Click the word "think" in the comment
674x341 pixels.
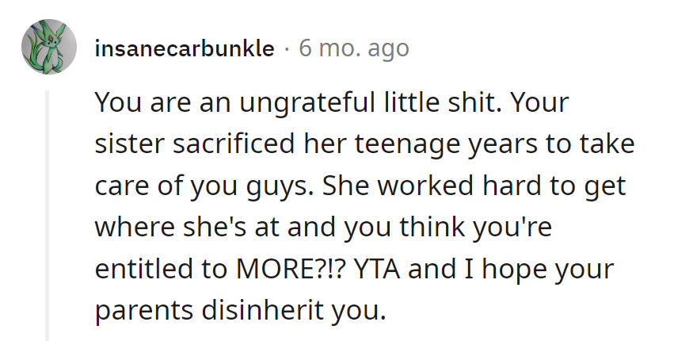(x=432, y=227)
